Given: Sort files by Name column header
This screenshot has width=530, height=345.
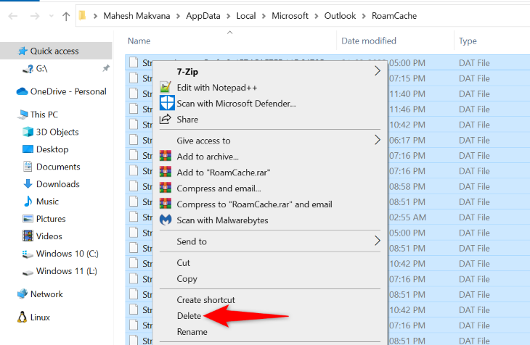Looking at the screenshot, I should (x=139, y=41).
